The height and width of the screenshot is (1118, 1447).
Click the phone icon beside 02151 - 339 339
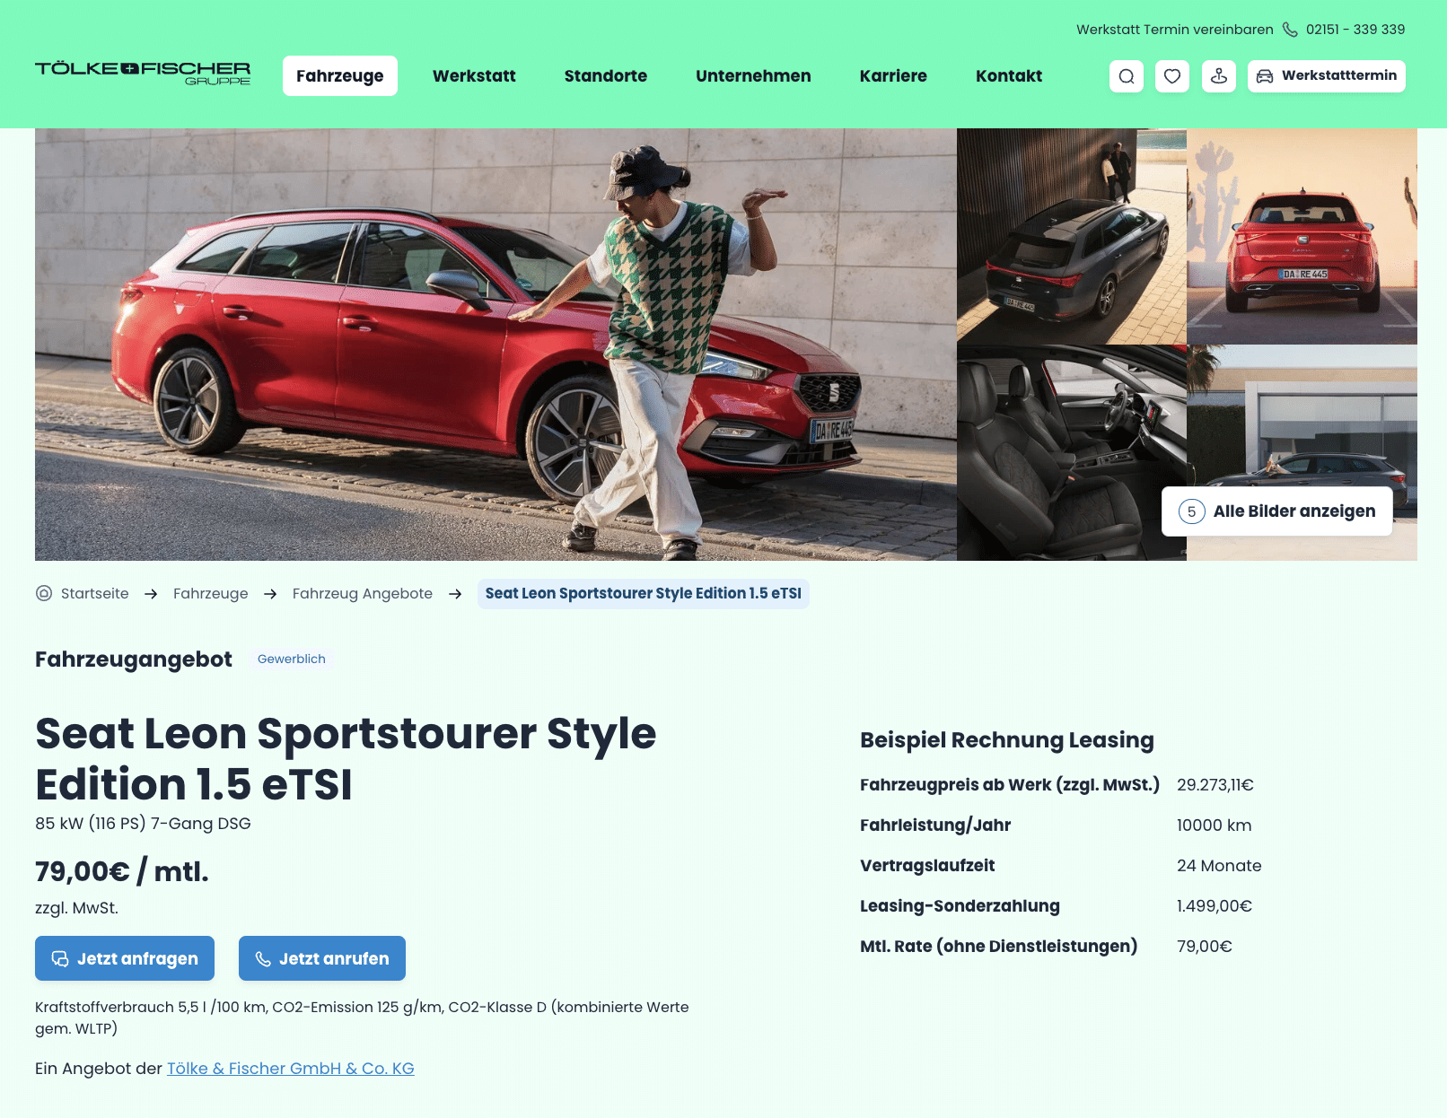tap(1290, 30)
